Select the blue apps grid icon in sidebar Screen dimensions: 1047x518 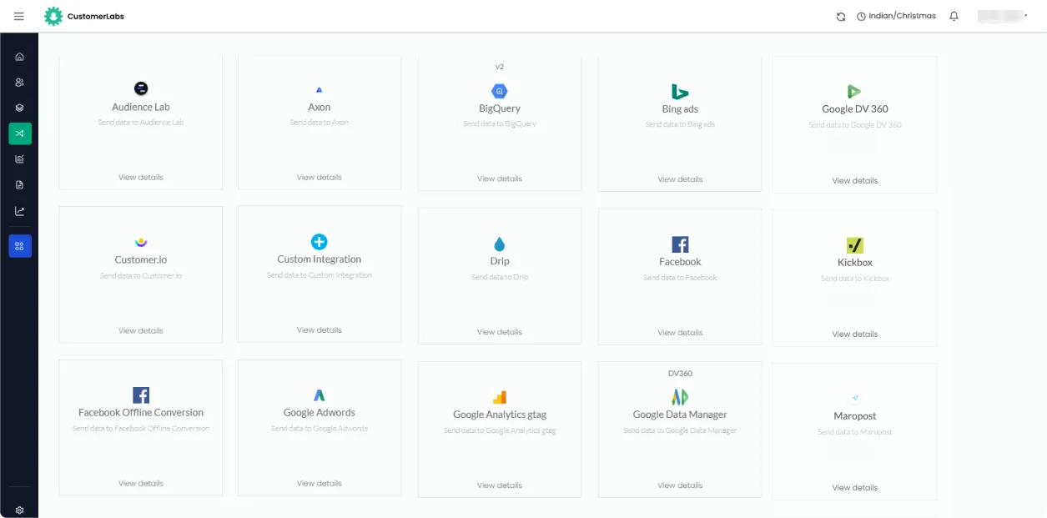click(20, 246)
